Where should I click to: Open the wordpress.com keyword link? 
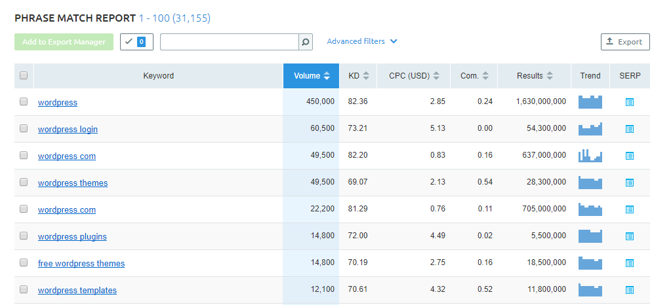point(67,210)
